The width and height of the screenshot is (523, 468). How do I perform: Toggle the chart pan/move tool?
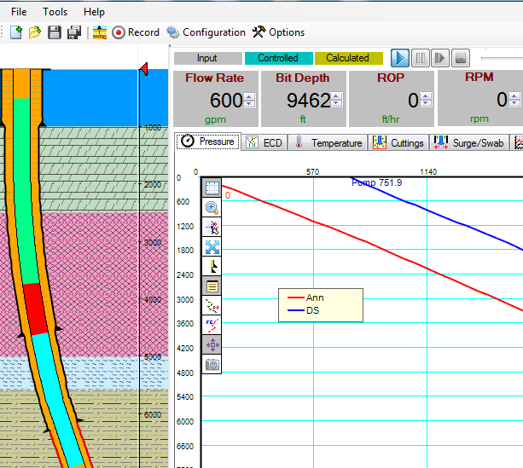[212, 344]
